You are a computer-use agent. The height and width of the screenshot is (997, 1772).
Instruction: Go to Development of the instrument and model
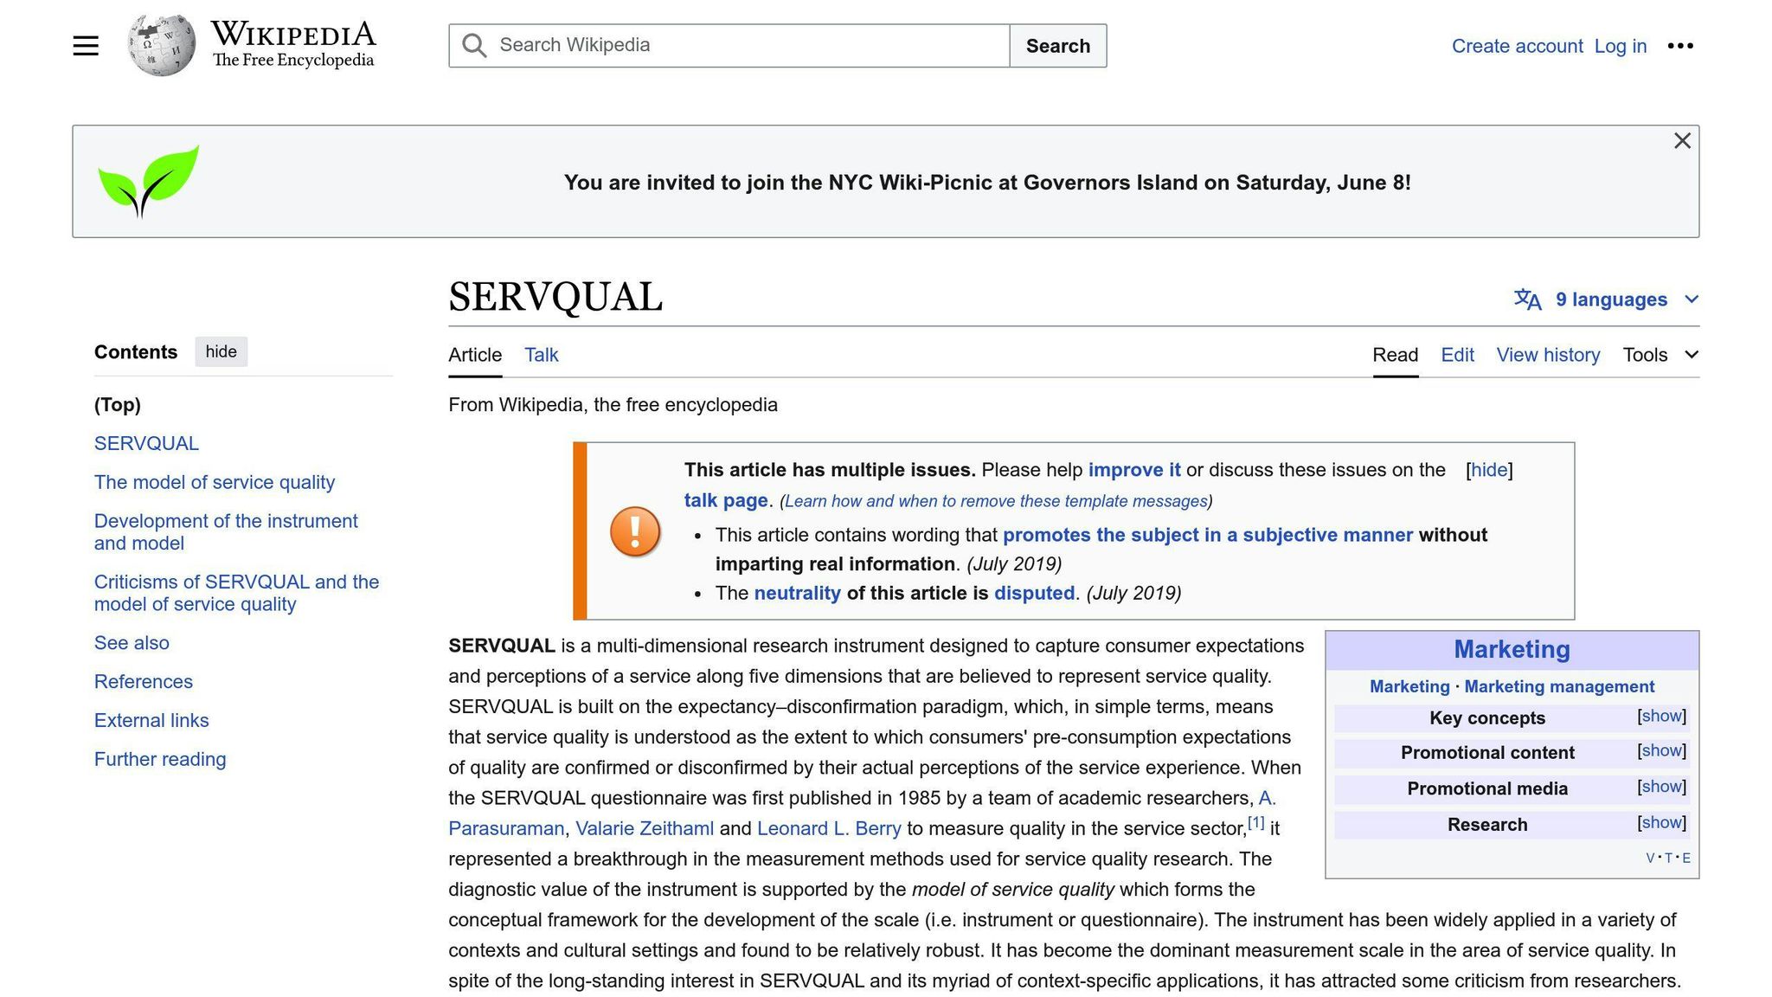coord(226,532)
